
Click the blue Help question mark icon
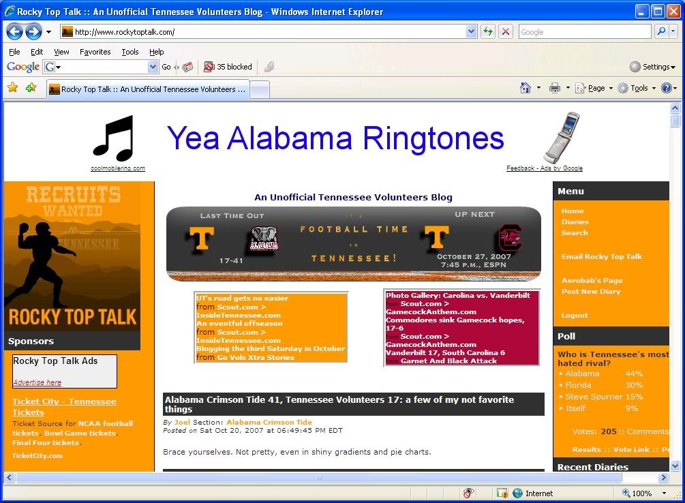coord(666,89)
